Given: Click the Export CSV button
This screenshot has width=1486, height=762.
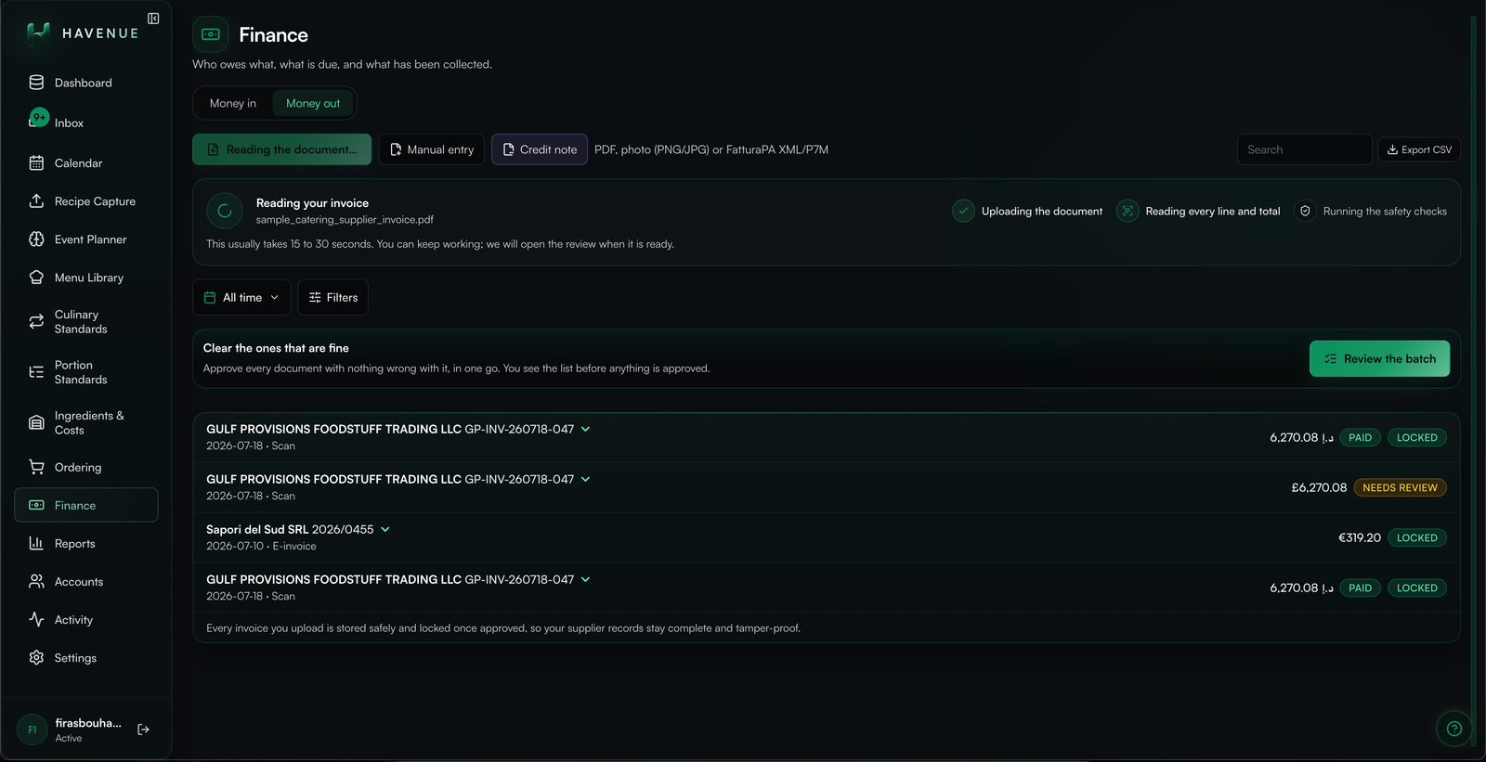Looking at the screenshot, I should click(x=1419, y=149).
